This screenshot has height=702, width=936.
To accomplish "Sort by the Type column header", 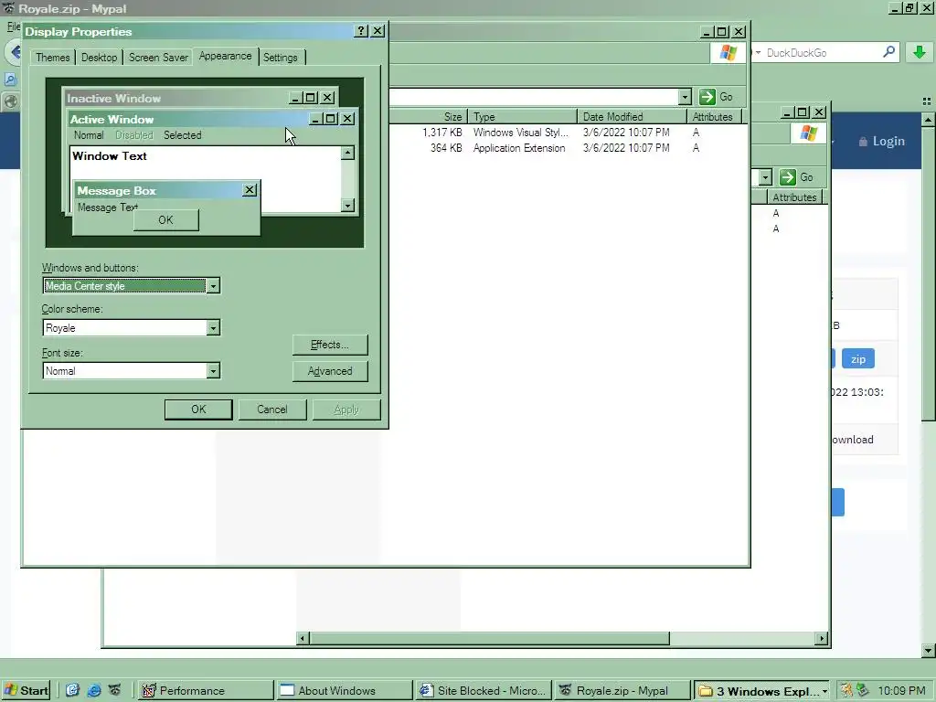I will click(x=522, y=116).
